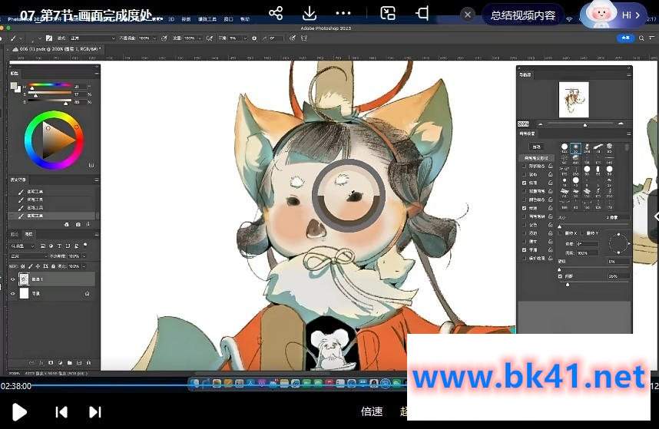This screenshot has width=659, height=429.
Task: Click the crop/rotate screen icon in header
Action: coord(422,13)
